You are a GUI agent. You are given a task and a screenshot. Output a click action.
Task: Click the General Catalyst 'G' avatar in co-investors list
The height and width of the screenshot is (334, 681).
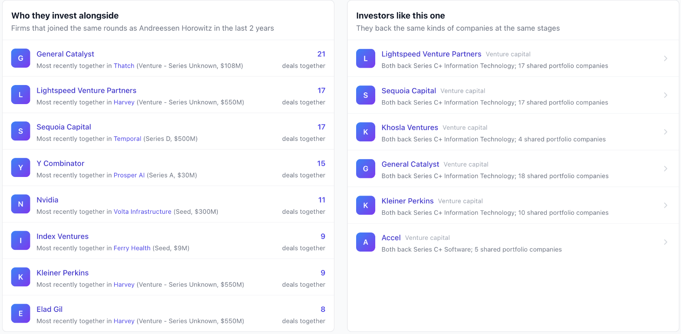pyautogui.click(x=20, y=58)
